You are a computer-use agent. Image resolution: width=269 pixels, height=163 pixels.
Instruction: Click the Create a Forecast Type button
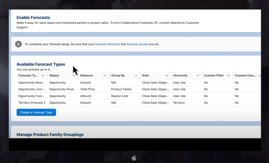point(36,112)
